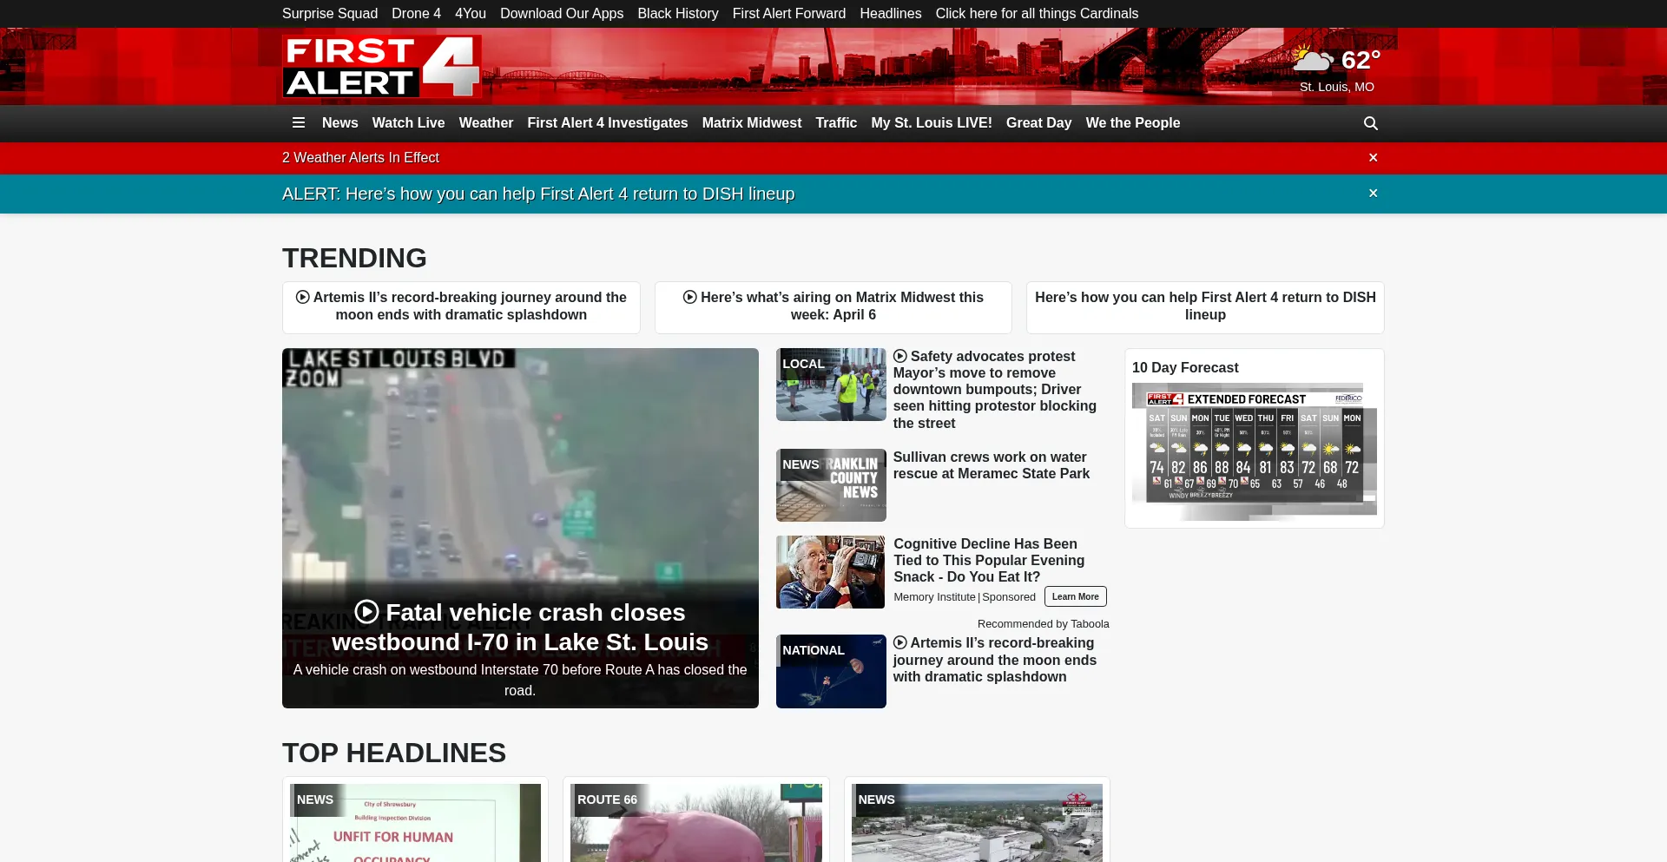Screen dimensions: 1667x862
Task: Play the Fatal vehicle crash video
Action: [x=367, y=612]
